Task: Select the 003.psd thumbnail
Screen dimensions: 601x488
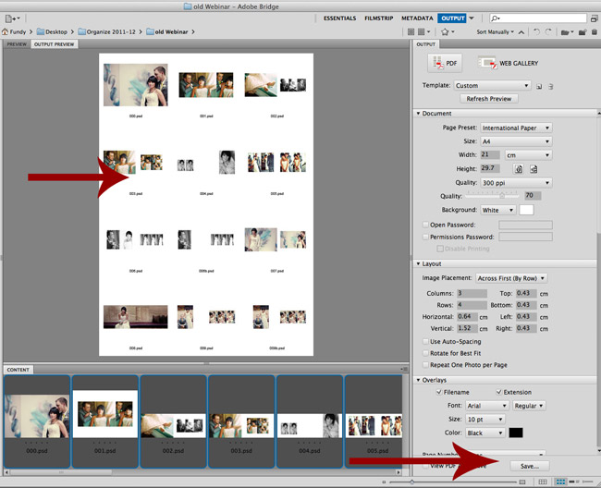Action: (x=241, y=421)
